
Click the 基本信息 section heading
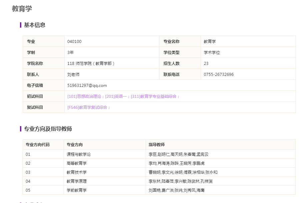click(35, 25)
